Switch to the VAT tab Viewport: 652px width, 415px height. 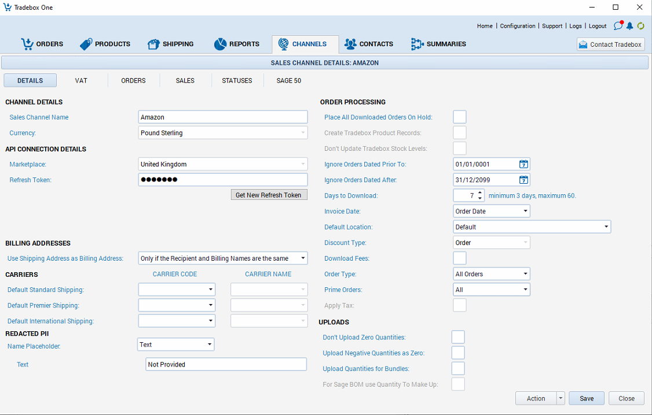81,80
